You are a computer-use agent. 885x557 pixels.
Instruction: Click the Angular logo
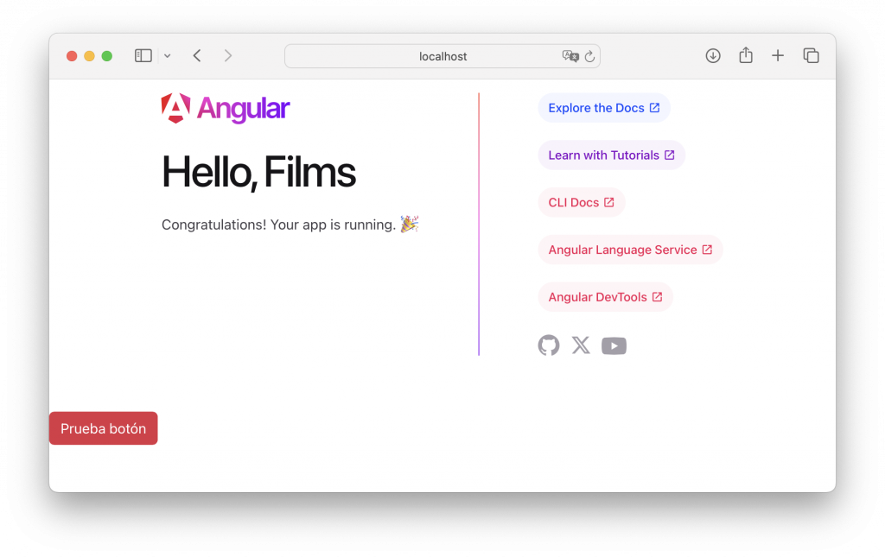[x=226, y=109]
